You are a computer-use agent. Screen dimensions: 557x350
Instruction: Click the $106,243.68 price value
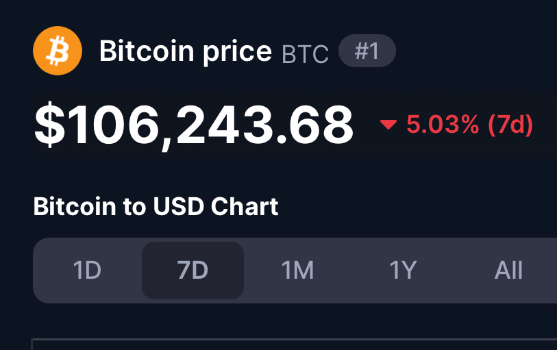194,126
